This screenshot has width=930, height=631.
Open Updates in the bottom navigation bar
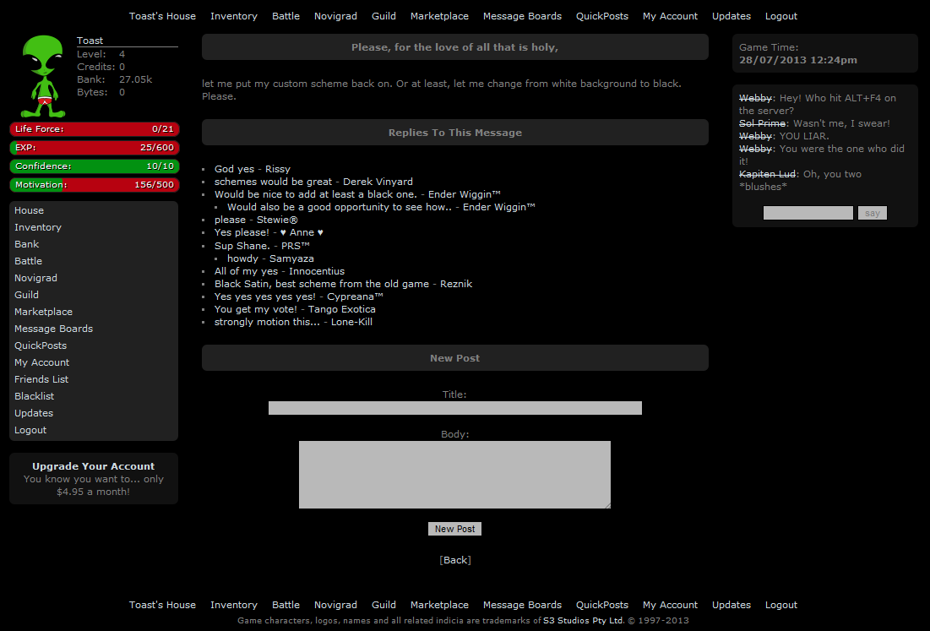731,605
